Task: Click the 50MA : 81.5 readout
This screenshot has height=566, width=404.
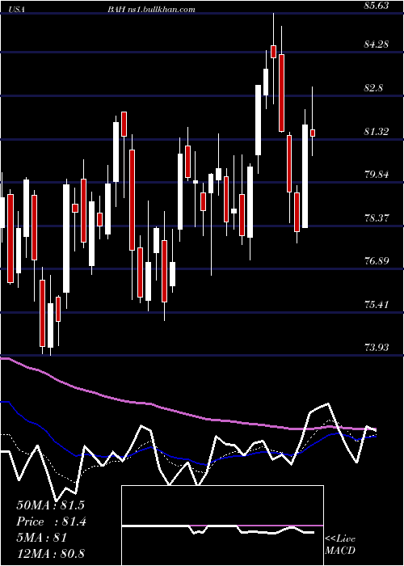Action: (x=50, y=505)
